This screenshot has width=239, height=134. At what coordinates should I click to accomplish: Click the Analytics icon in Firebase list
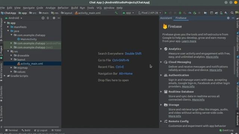166,49
